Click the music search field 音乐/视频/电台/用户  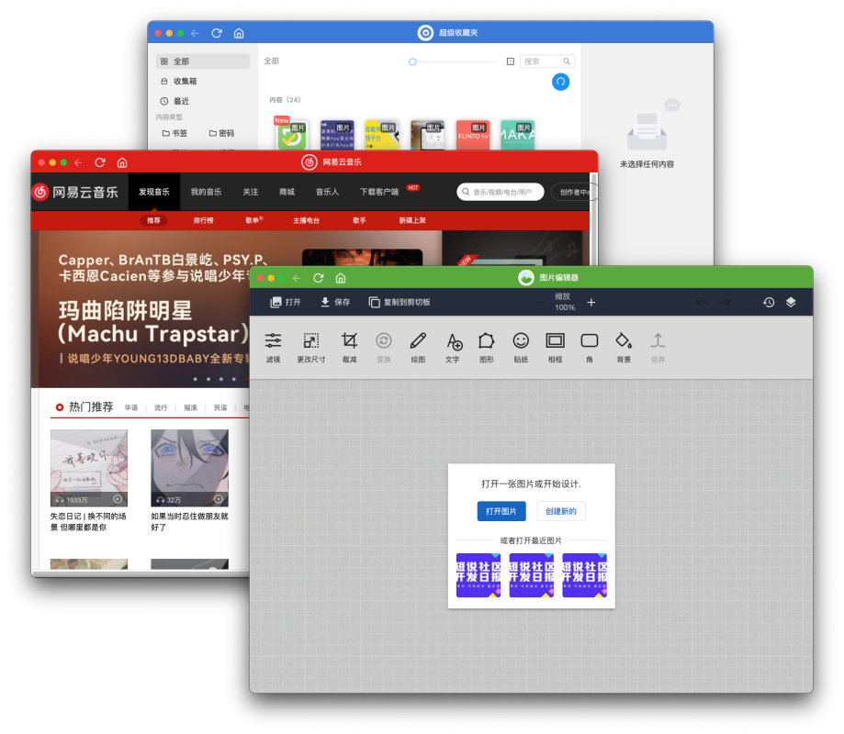click(x=501, y=192)
